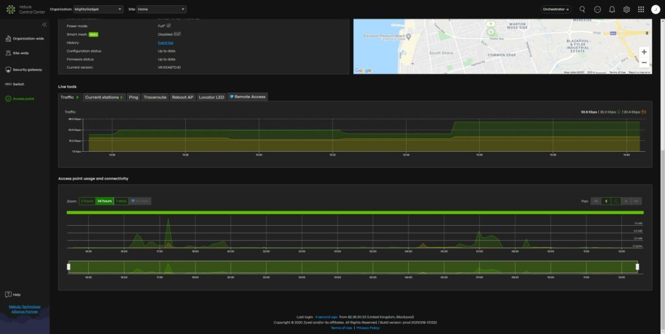The width and height of the screenshot is (665, 334).
Task: Collapse the left sidebar with double-chevron icon
Action: tap(44, 25)
